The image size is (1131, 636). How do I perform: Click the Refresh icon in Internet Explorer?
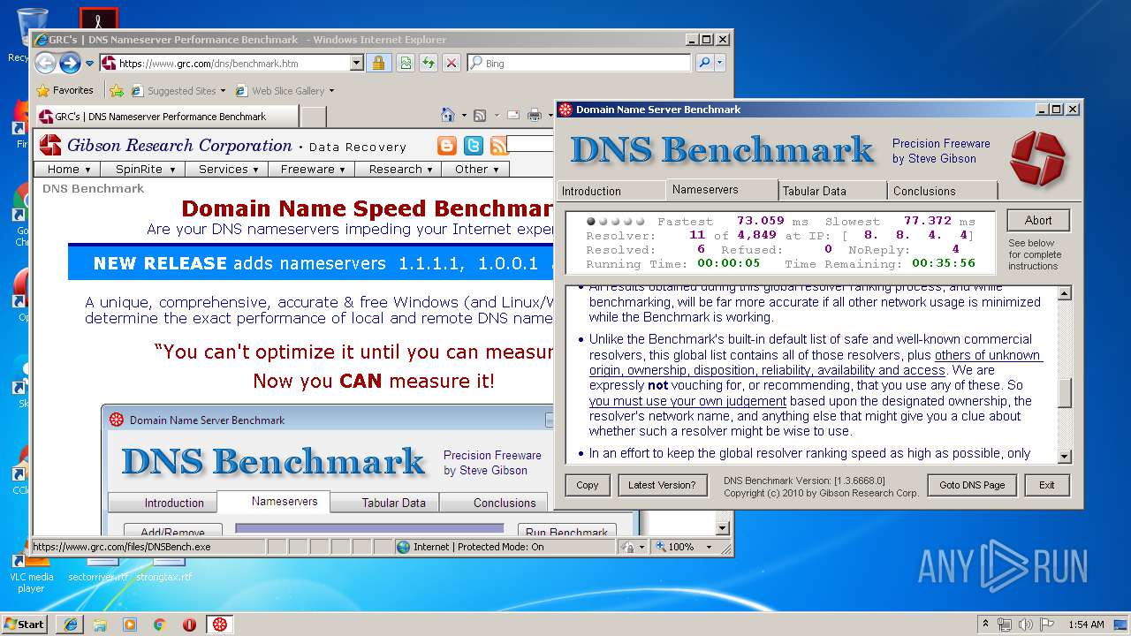click(x=429, y=63)
